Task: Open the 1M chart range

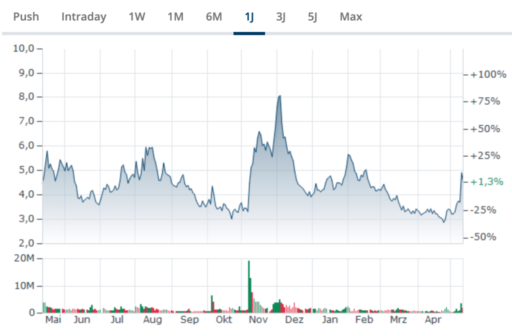Action: click(x=175, y=16)
